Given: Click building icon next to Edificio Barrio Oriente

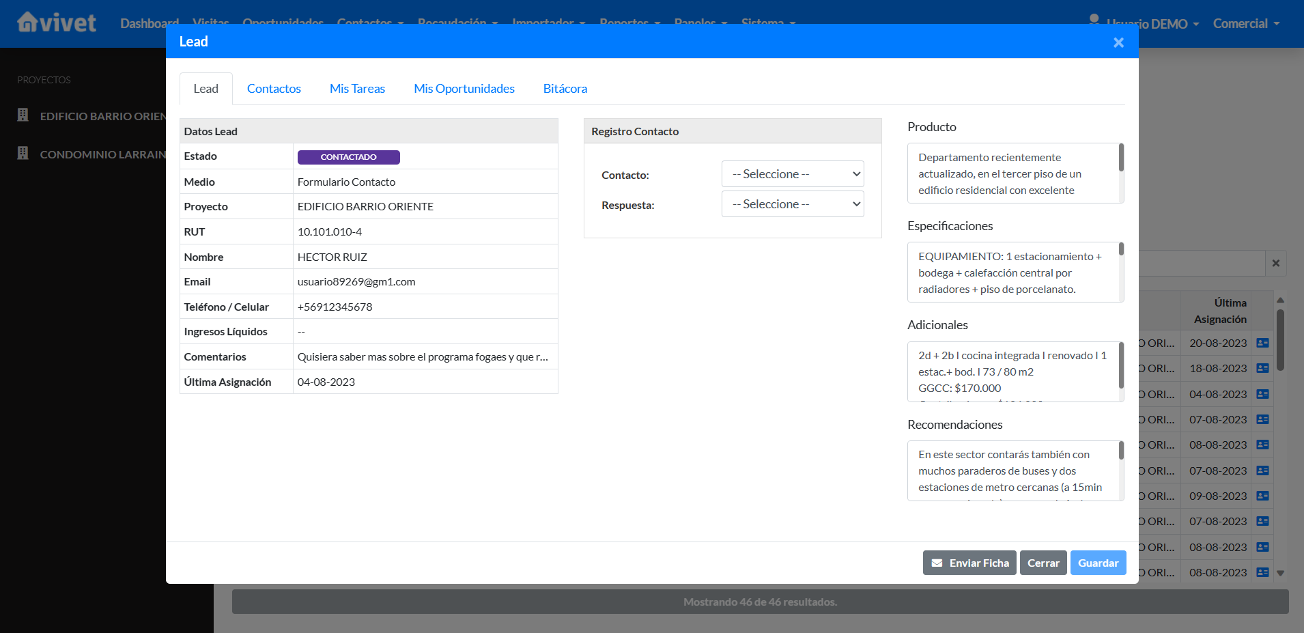Looking at the screenshot, I should [23, 115].
